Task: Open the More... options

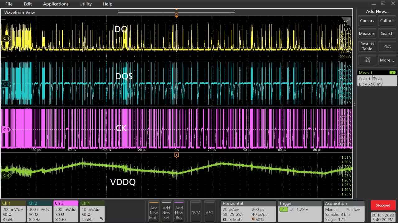Action: pos(387,60)
